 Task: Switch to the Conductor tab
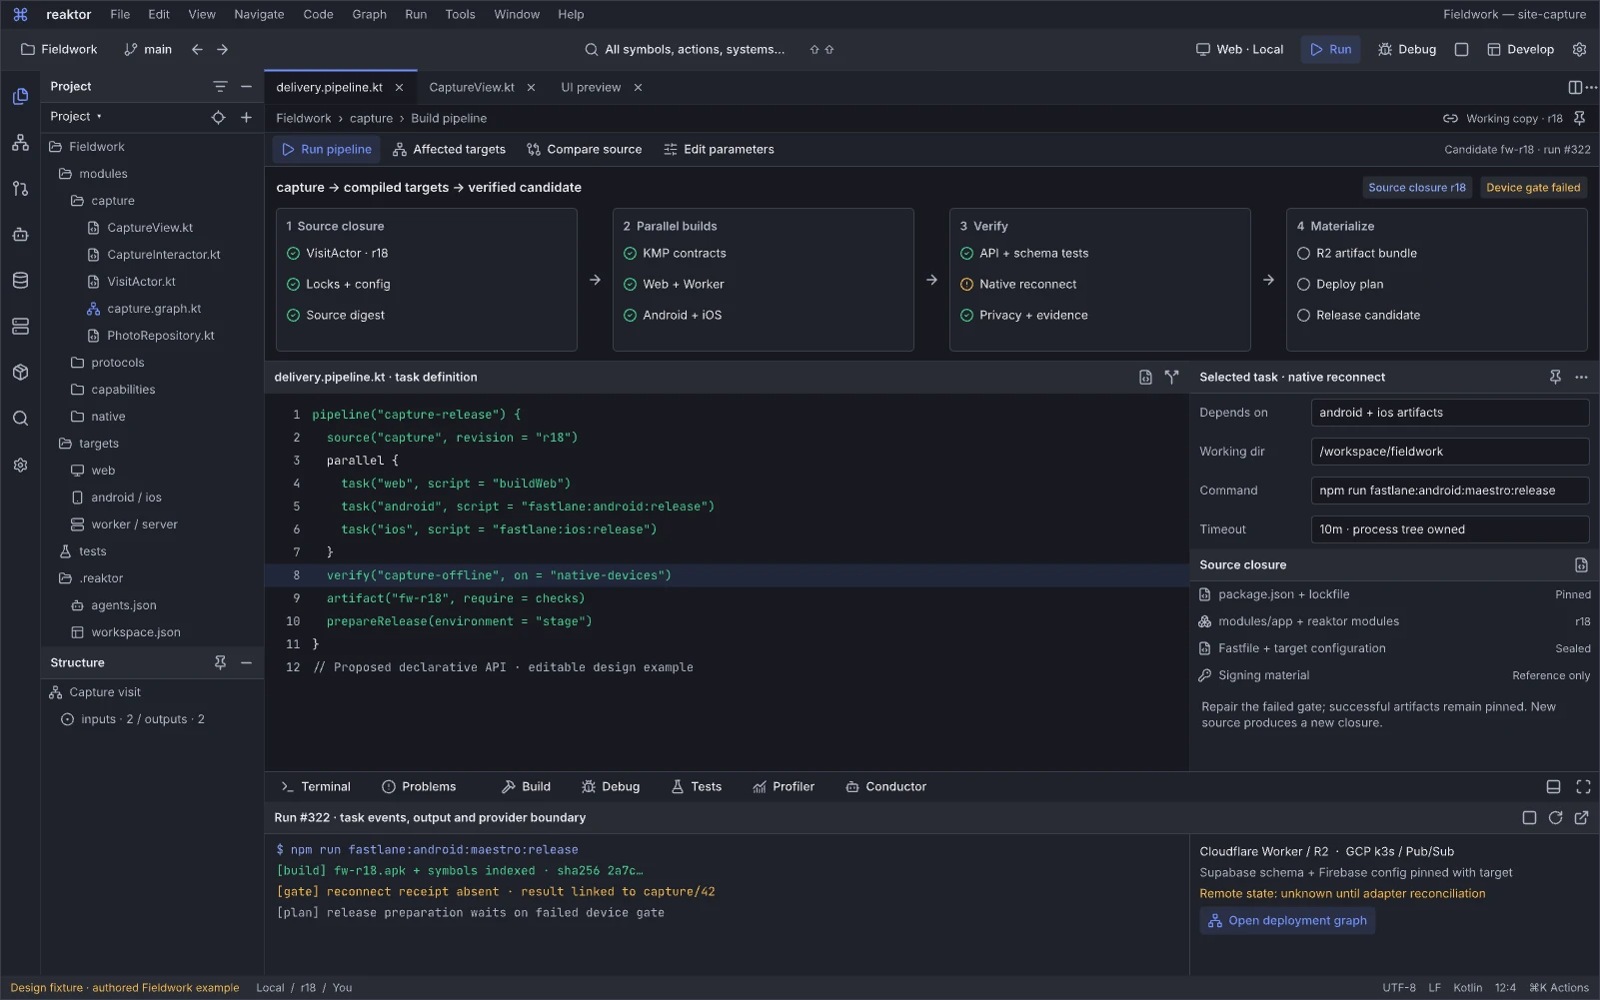(885, 786)
